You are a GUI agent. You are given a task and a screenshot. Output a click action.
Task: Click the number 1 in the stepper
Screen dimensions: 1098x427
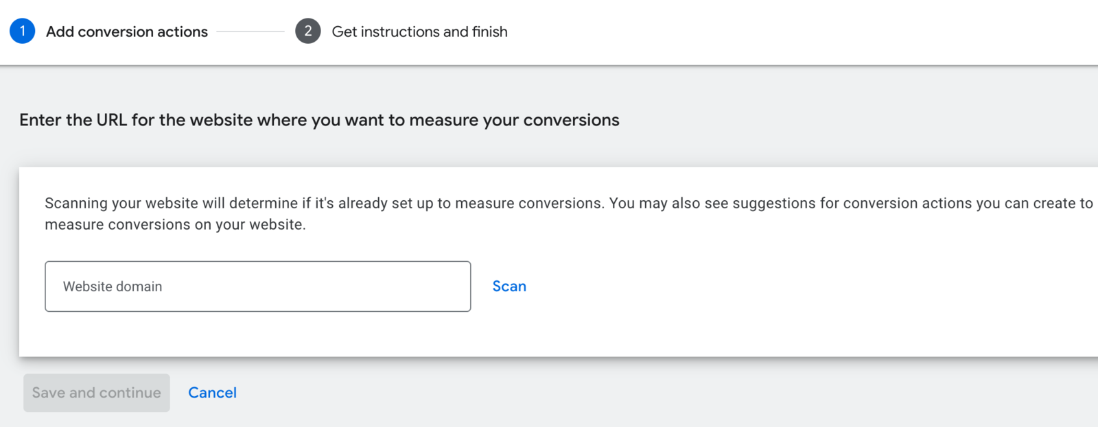point(22,31)
